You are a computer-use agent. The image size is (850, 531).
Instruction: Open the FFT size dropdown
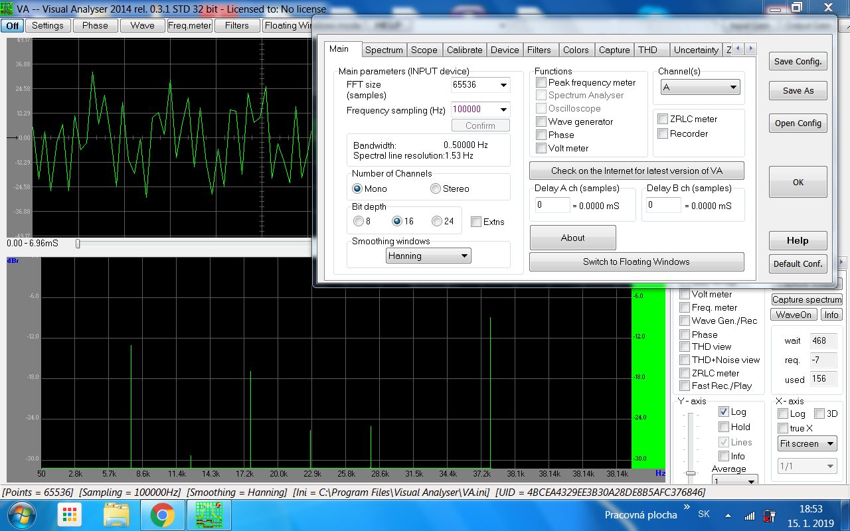coord(503,85)
